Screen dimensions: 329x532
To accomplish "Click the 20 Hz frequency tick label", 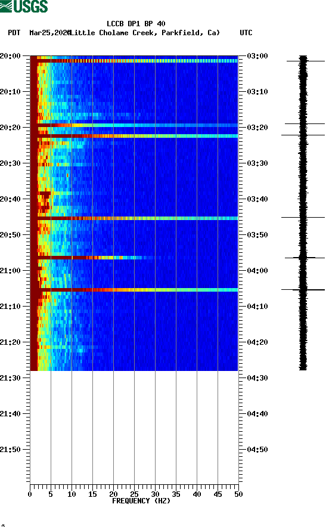I will coord(113,494).
